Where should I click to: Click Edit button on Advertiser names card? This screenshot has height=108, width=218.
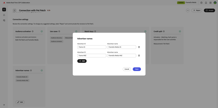point(20,102)
